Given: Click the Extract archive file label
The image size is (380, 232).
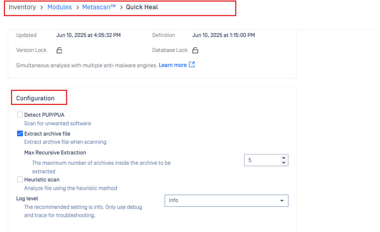Looking at the screenshot, I should (x=47, y=134).
